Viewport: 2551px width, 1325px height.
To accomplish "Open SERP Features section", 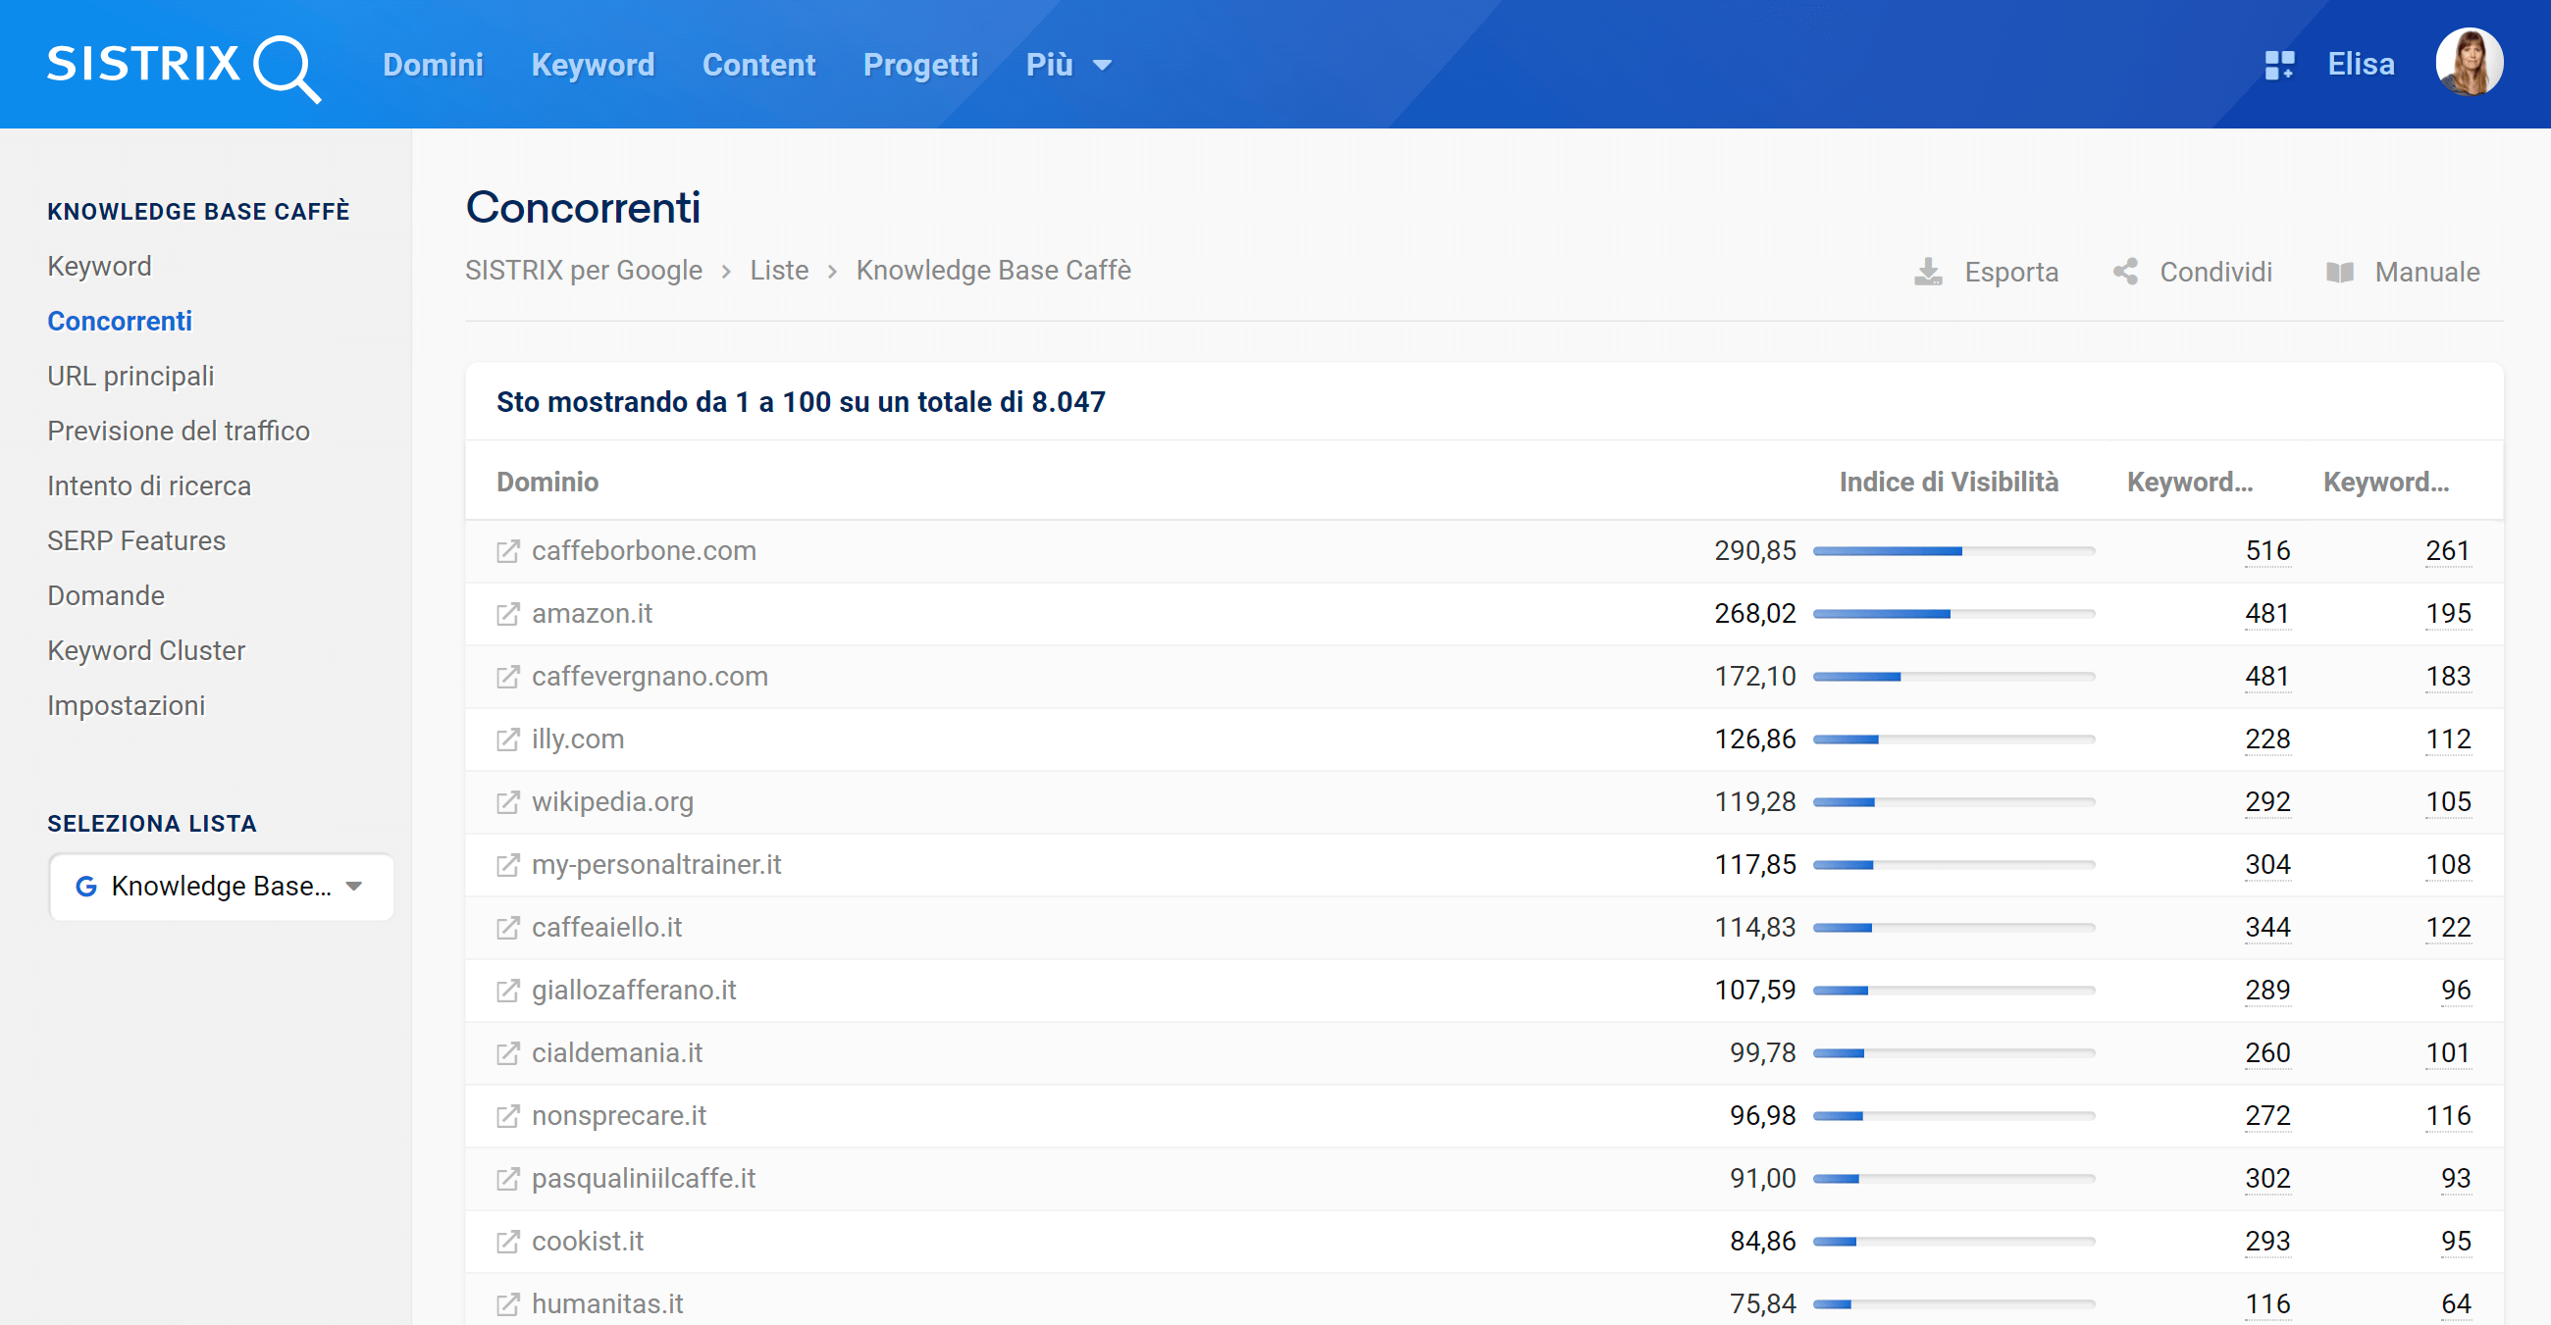I will 136,541.
